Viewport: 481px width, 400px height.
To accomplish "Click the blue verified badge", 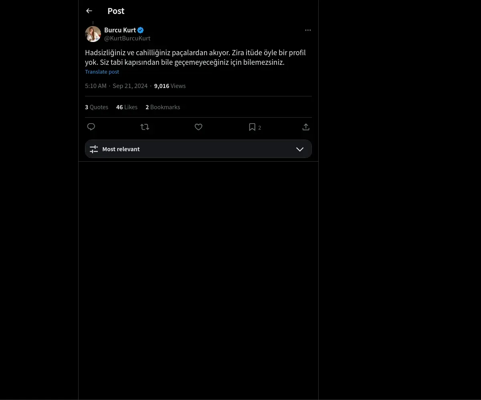I will tap(141, 30).
